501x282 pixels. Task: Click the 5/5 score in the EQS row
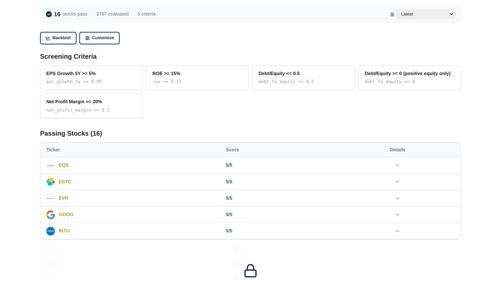[x=229, y=165]
